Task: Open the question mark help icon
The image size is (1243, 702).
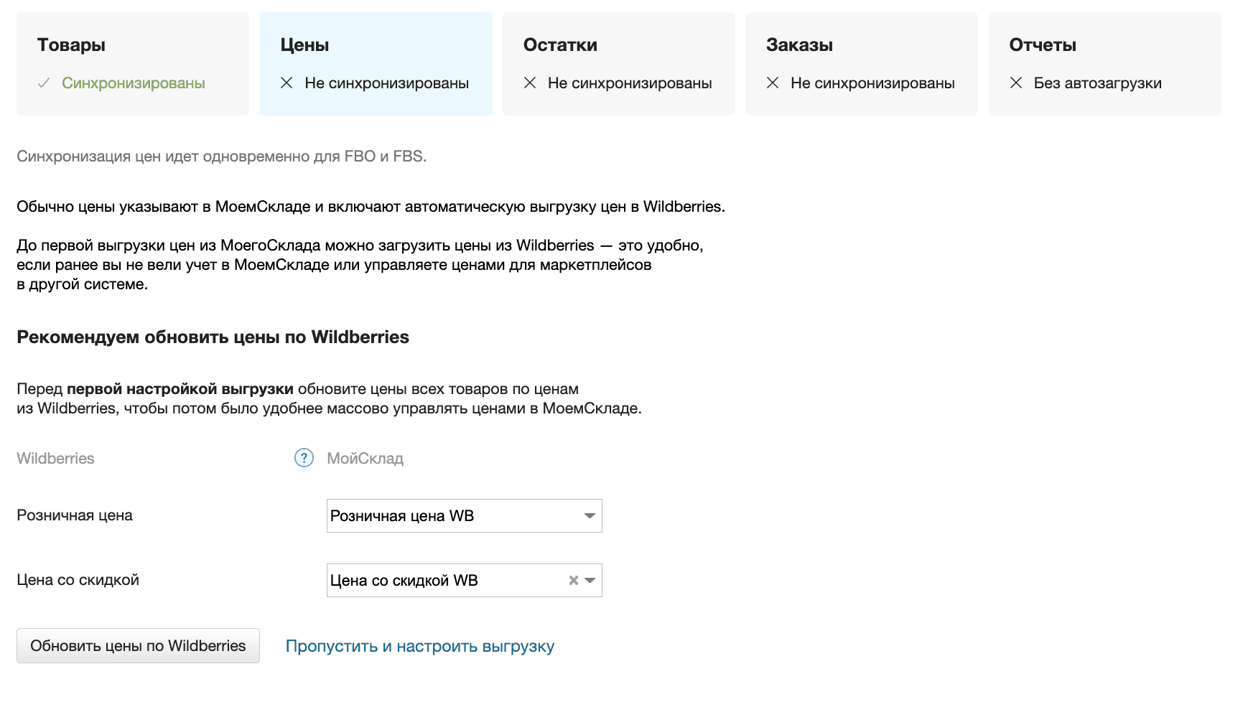Action: point(304,458)
